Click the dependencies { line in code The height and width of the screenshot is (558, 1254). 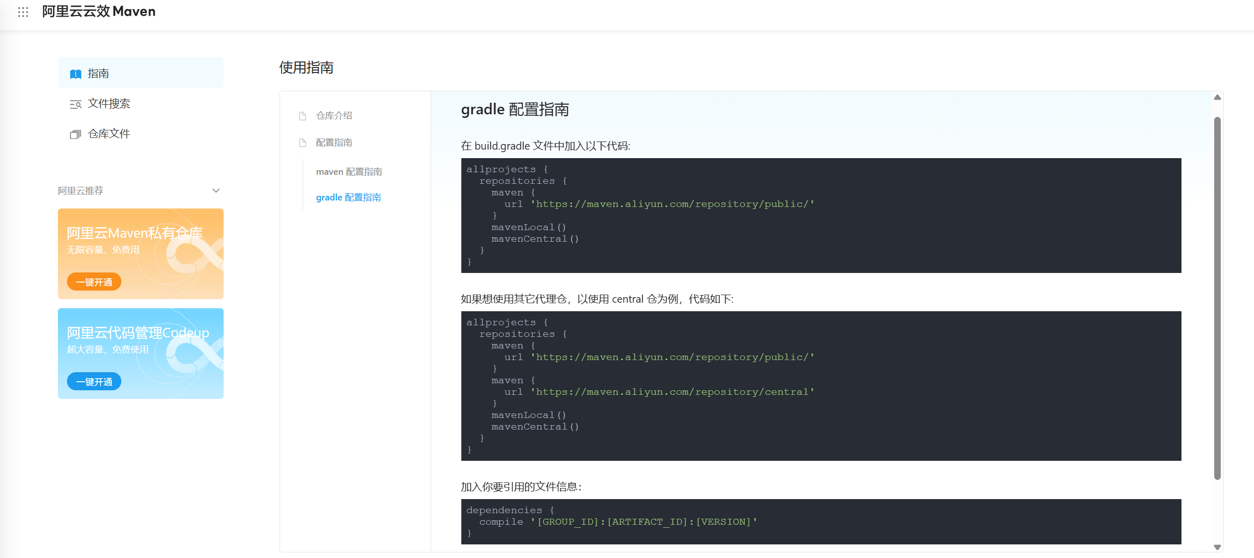coord(510,510)
